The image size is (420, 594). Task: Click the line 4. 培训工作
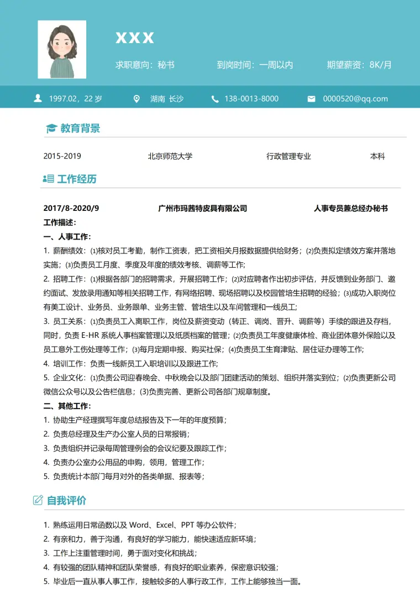click(131, 364)
